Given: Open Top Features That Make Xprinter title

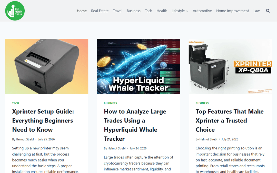Looking at the screenshot, I should (x=230, y=120).
